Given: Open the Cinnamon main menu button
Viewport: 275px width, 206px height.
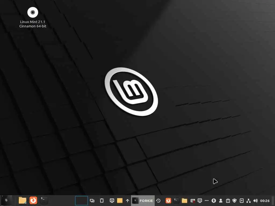Looking at the screenshot, I should (x=6, y=200).
